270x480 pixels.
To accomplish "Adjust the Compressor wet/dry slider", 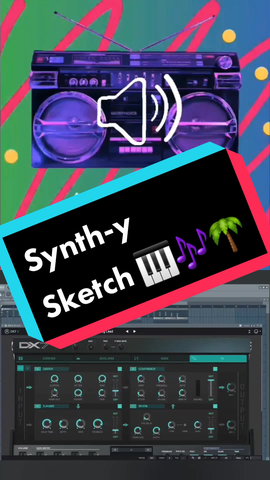I will 211,388.
